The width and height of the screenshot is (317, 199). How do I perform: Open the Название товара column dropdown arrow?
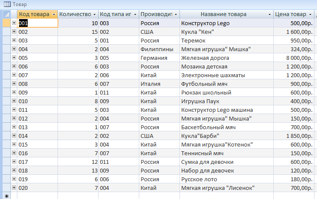[x=269, y=14]
